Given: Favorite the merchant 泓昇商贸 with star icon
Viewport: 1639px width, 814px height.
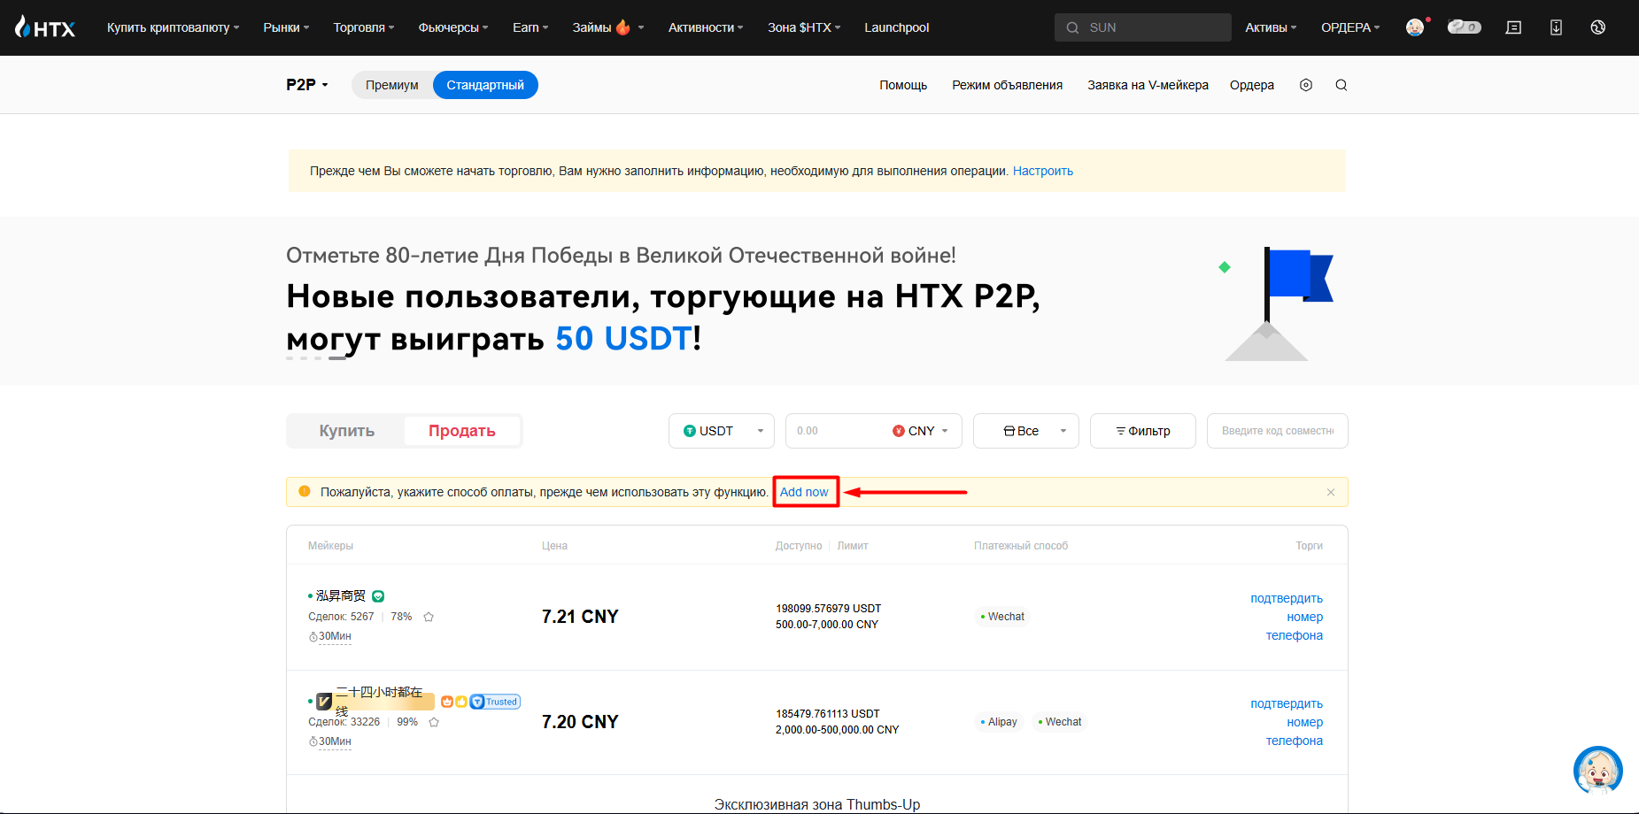Looking at the screenshot, I should point(429,617).
